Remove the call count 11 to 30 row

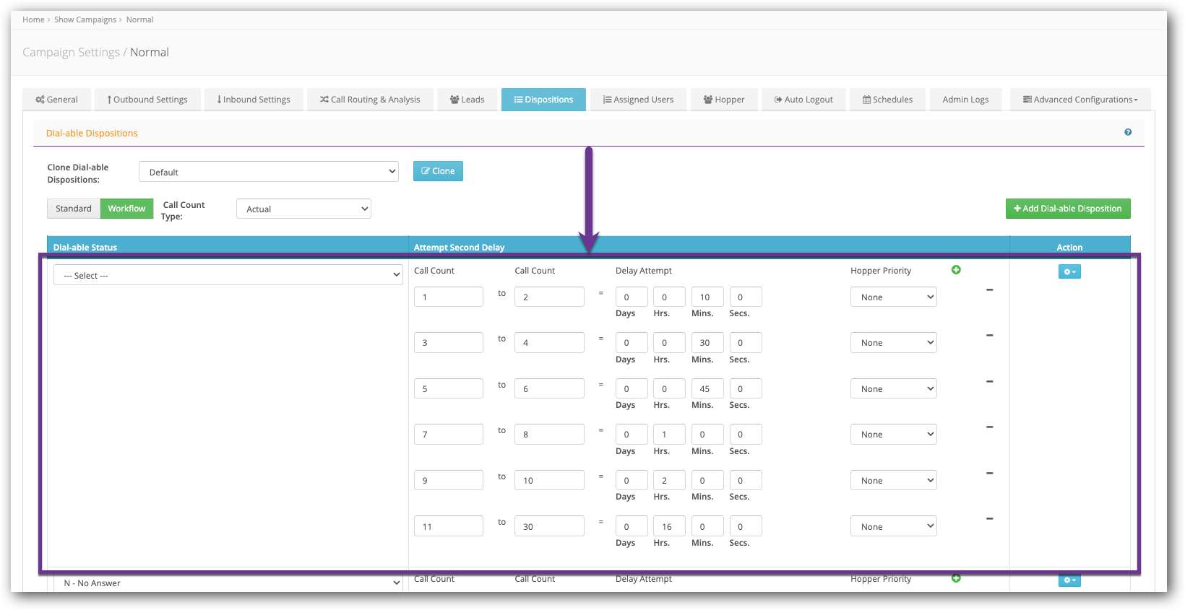coord(989,519)
